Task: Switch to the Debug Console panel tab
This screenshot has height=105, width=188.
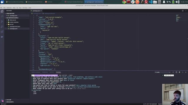Action: (x=36, y=72)
